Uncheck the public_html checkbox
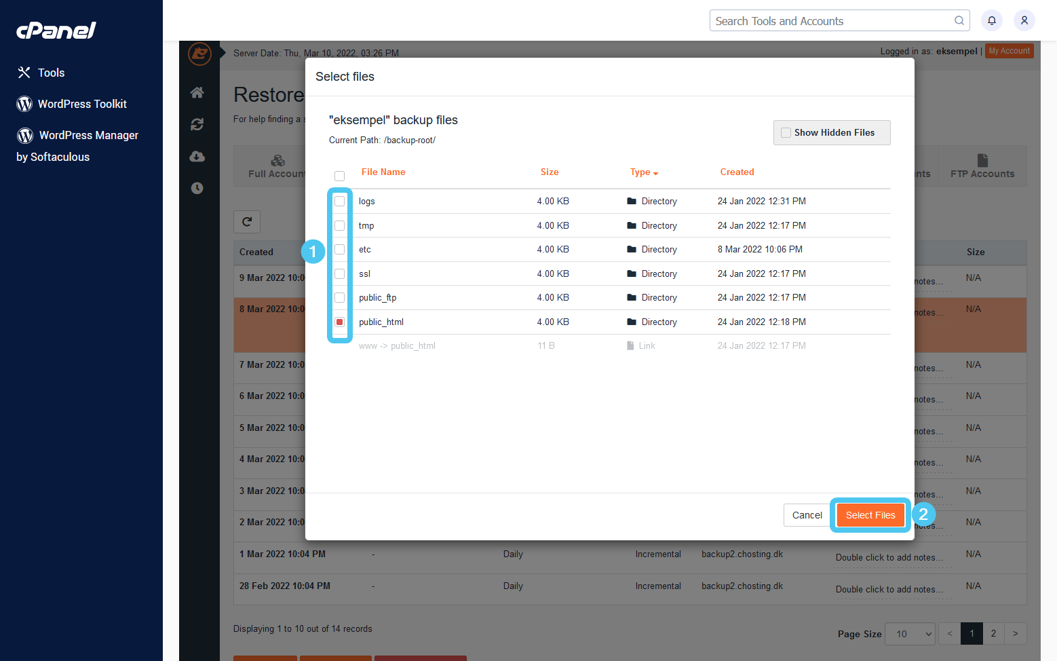 click(x=339, y=322)
